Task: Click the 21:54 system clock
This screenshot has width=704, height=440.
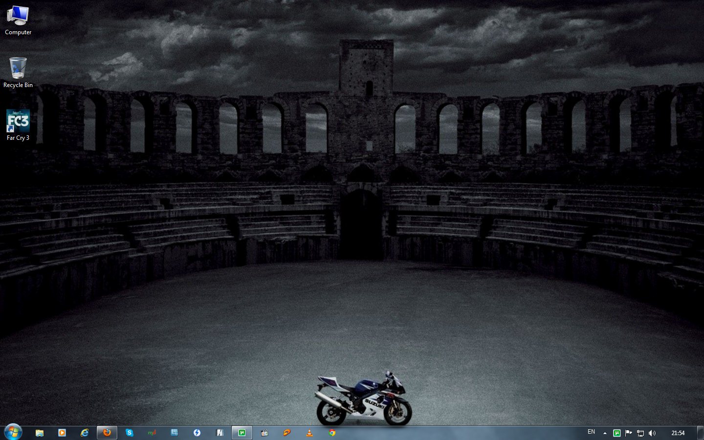Action: click(678, 433)
